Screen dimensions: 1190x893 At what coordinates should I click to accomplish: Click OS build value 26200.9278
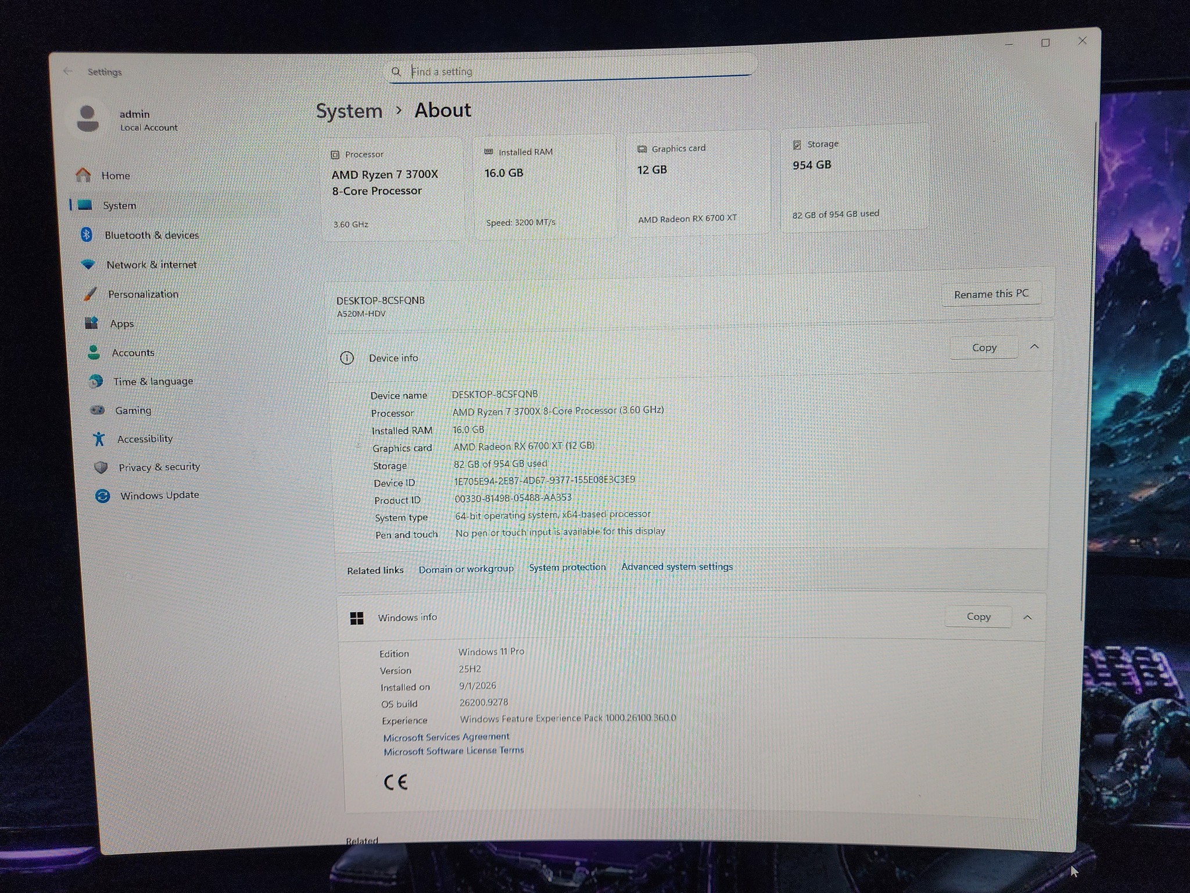483,702
